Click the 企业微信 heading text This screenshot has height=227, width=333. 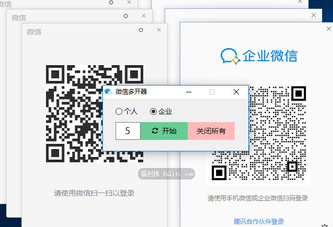[270, 56]
